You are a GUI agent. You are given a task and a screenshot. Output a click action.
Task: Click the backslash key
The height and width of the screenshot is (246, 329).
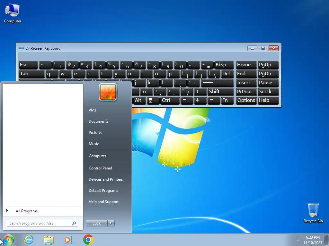click(214, 74)
